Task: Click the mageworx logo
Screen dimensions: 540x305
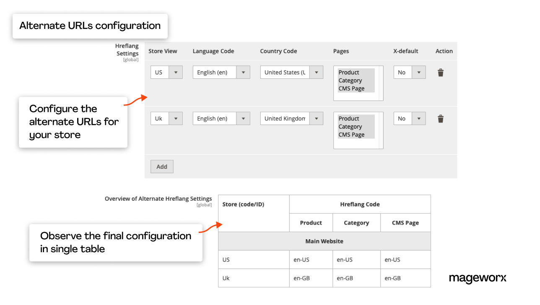Action: (x=478, y=278)
